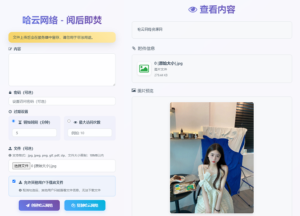Image resolution: width=300 pixels, height=216 pixels.
Task: Click the copy icon on 复制哈云网络
Action: [x=73, y=205]
